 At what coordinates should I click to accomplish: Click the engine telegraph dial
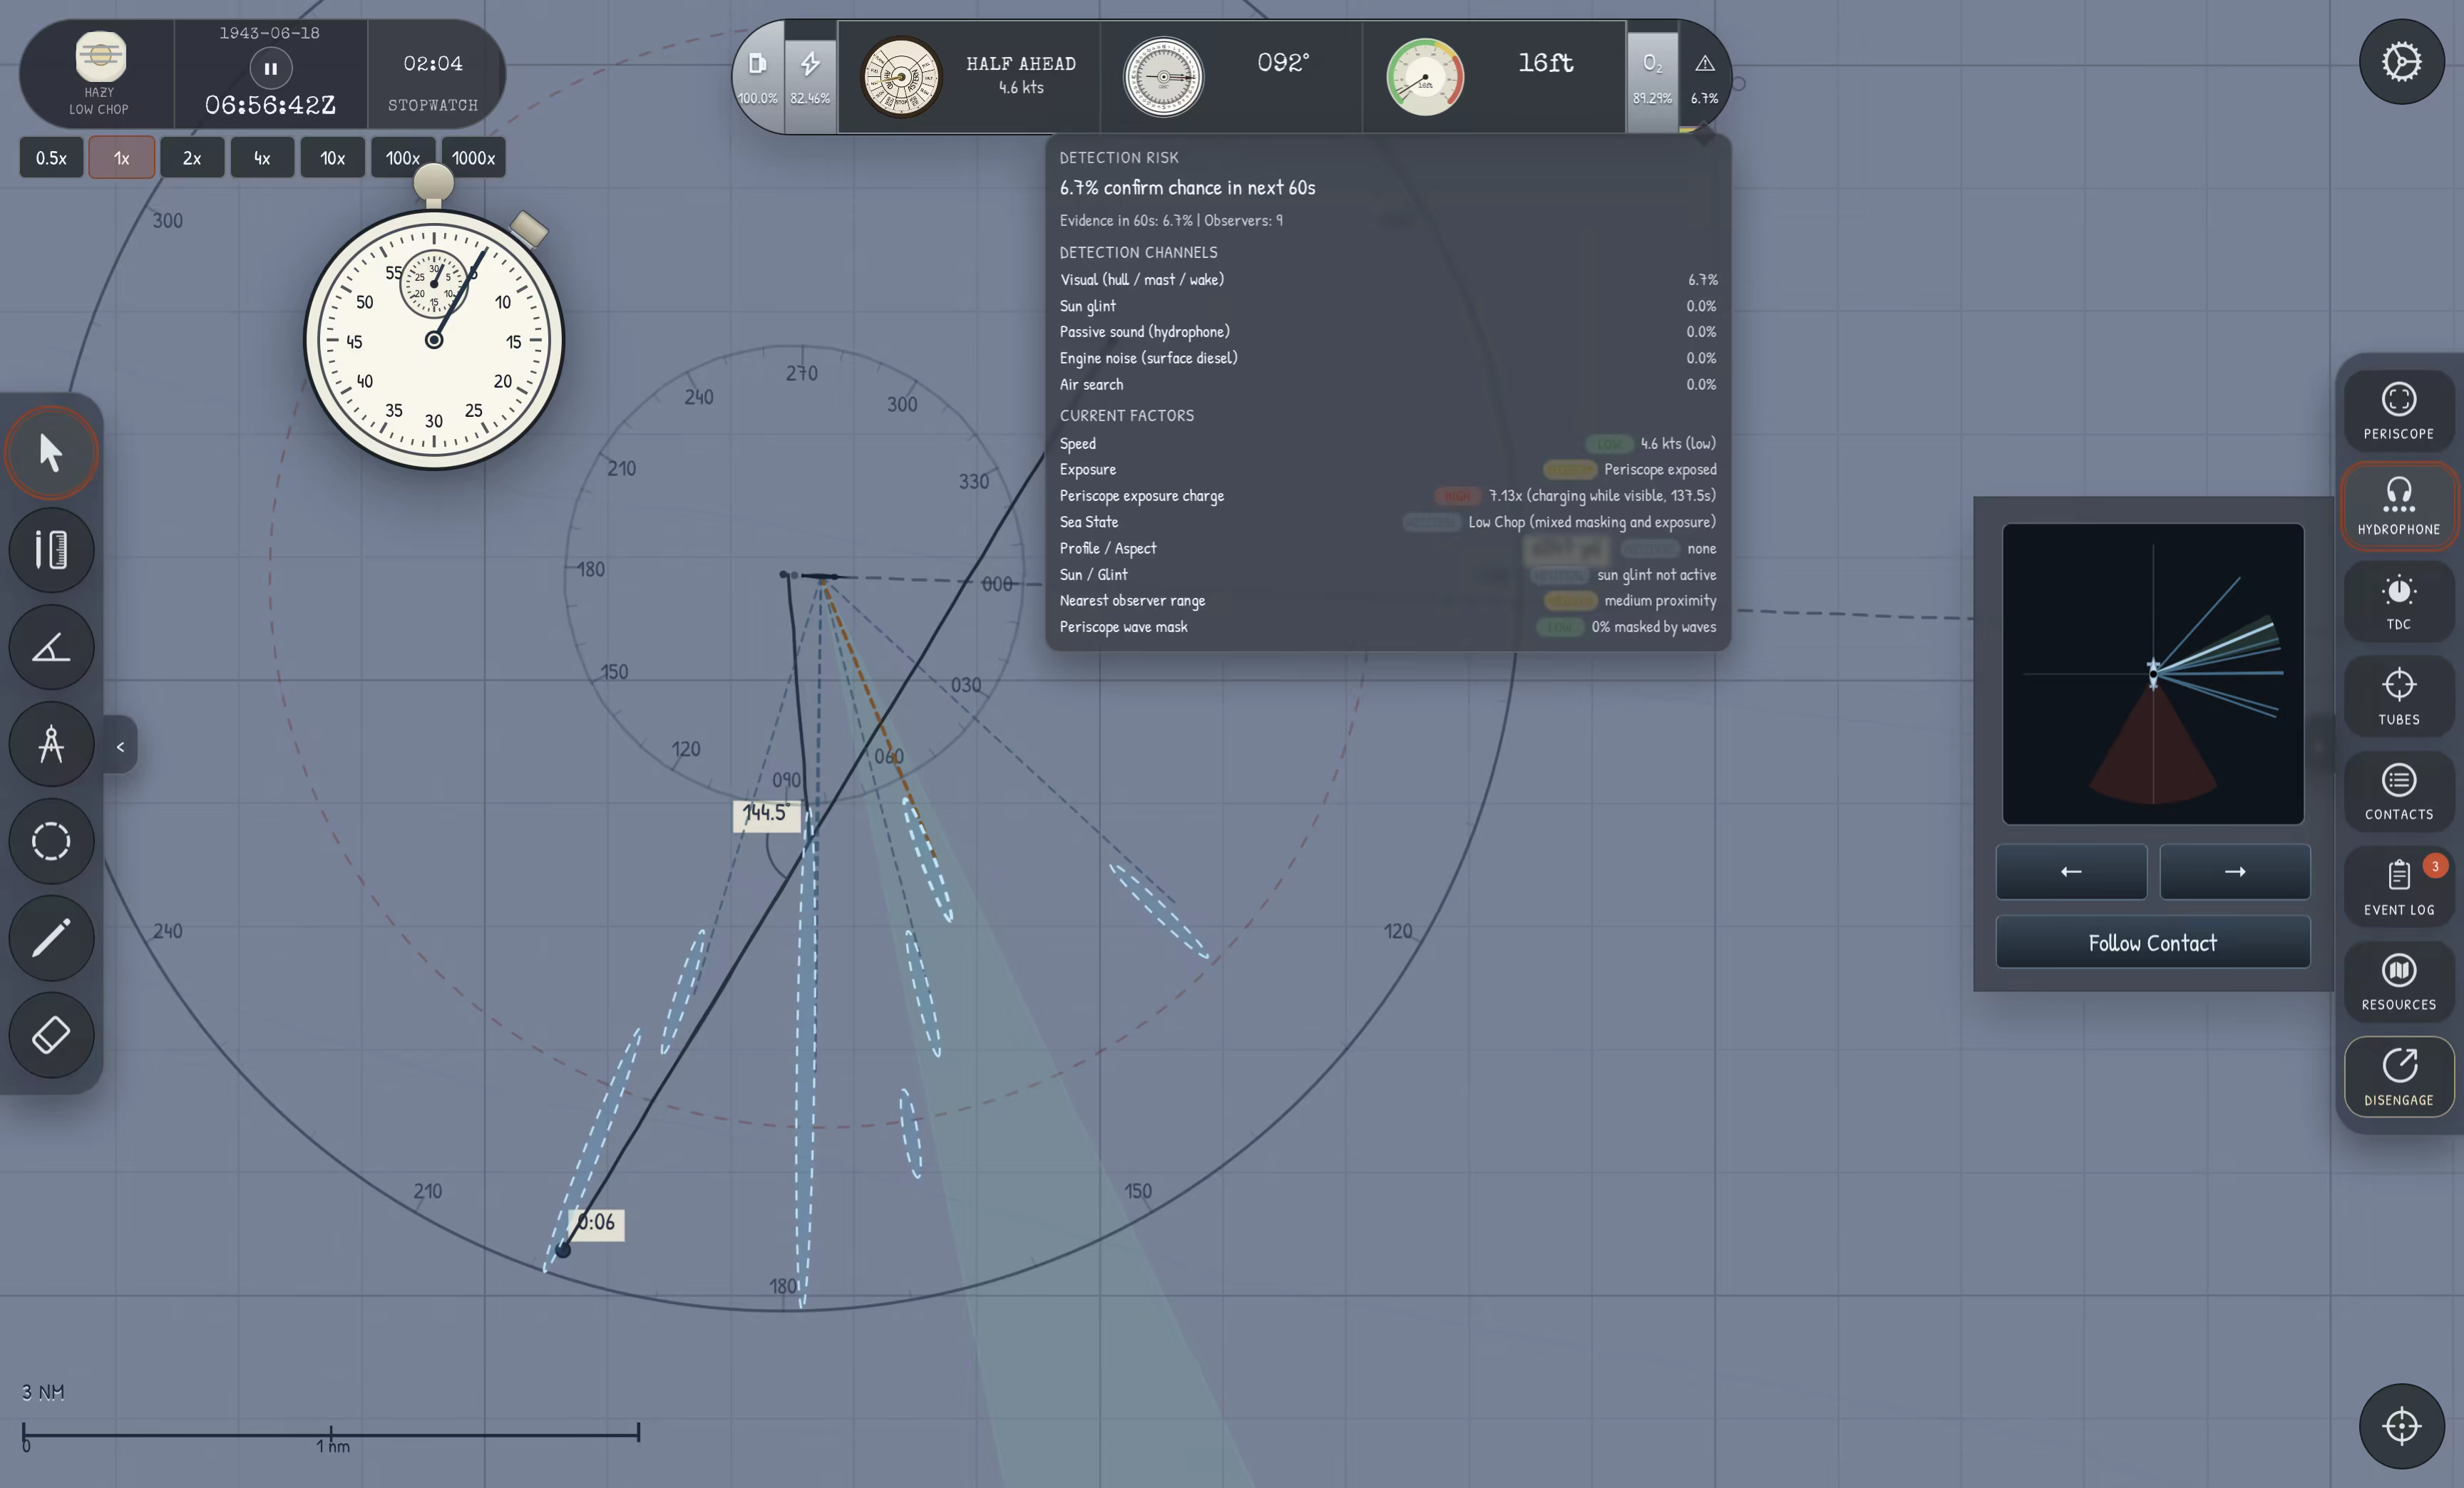(x=901, y=77)
